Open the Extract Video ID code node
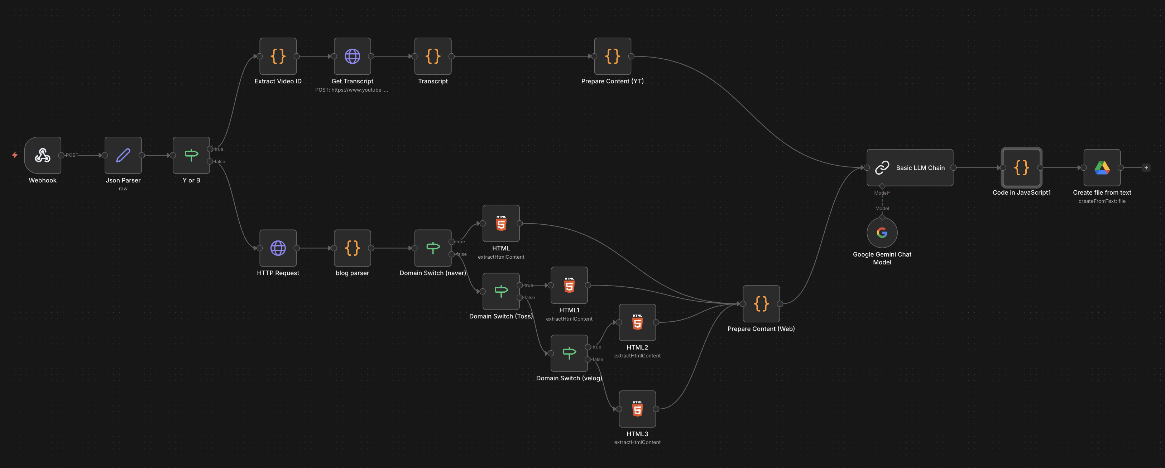The image size is (1165, 468). click(278, 56)
